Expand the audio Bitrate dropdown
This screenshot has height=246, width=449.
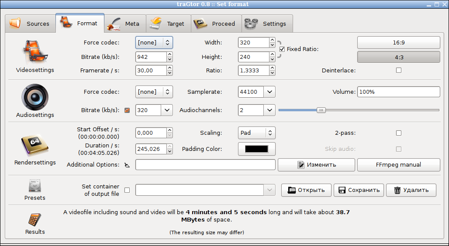pyautogui.click(x=167, y=110)
